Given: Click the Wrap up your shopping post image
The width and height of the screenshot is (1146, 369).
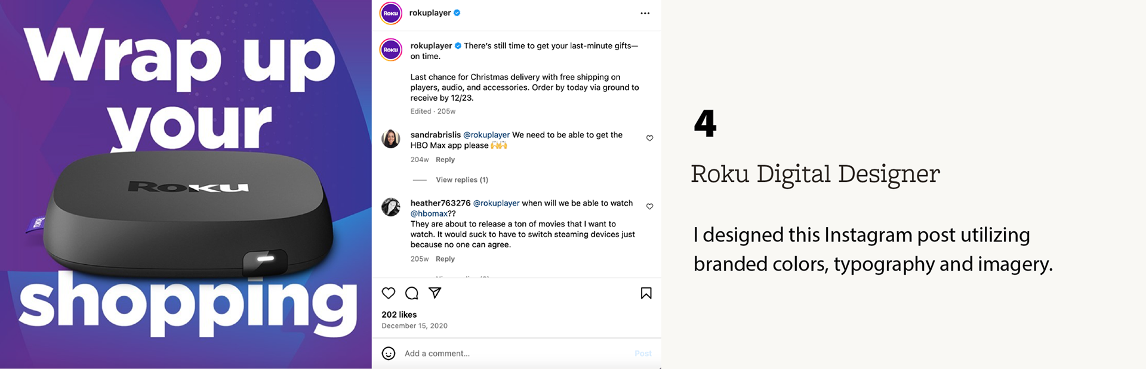Looking at the screenshot, I should (186, 184).
